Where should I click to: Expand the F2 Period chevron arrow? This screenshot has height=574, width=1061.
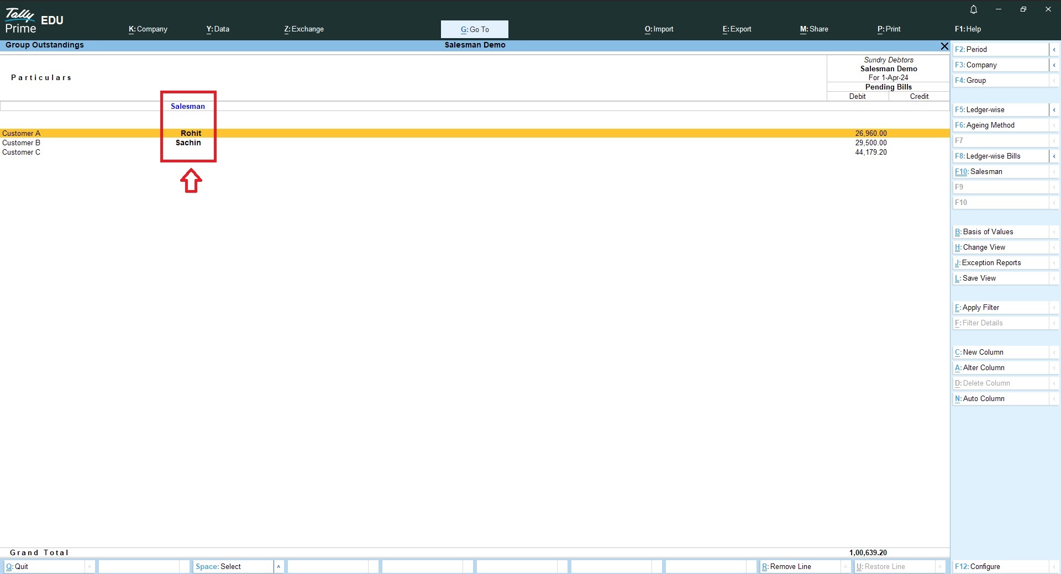pos(1054,50)
